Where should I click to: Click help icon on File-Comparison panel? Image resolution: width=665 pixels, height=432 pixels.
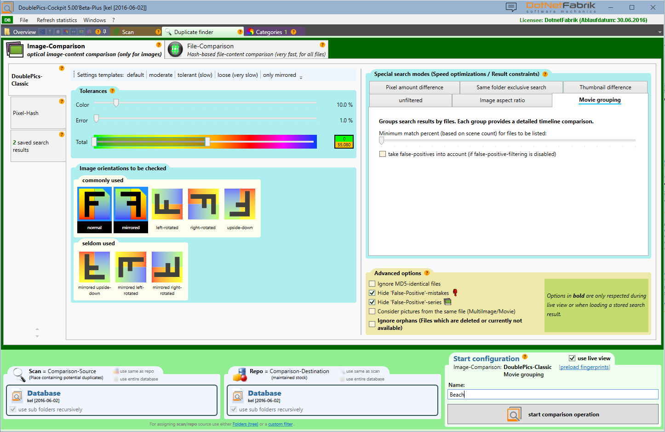[x=322, y=45]
